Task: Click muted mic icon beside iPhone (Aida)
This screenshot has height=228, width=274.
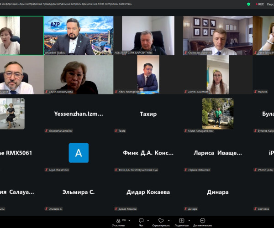Action: click(x=255, y=170)
